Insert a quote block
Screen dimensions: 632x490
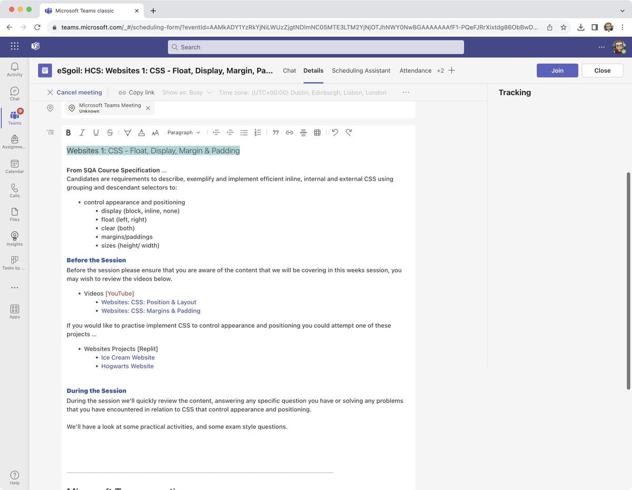[275, 133]
